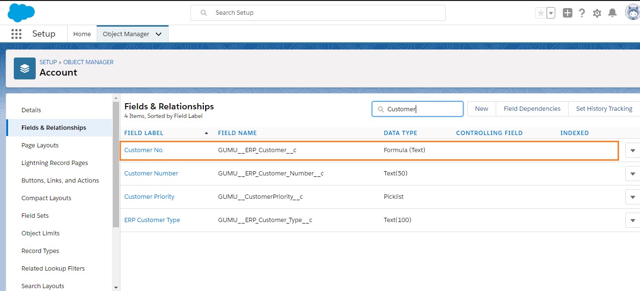Open the ERP Customer Type row action dropdown
The image size is (640, 291).
632,220
